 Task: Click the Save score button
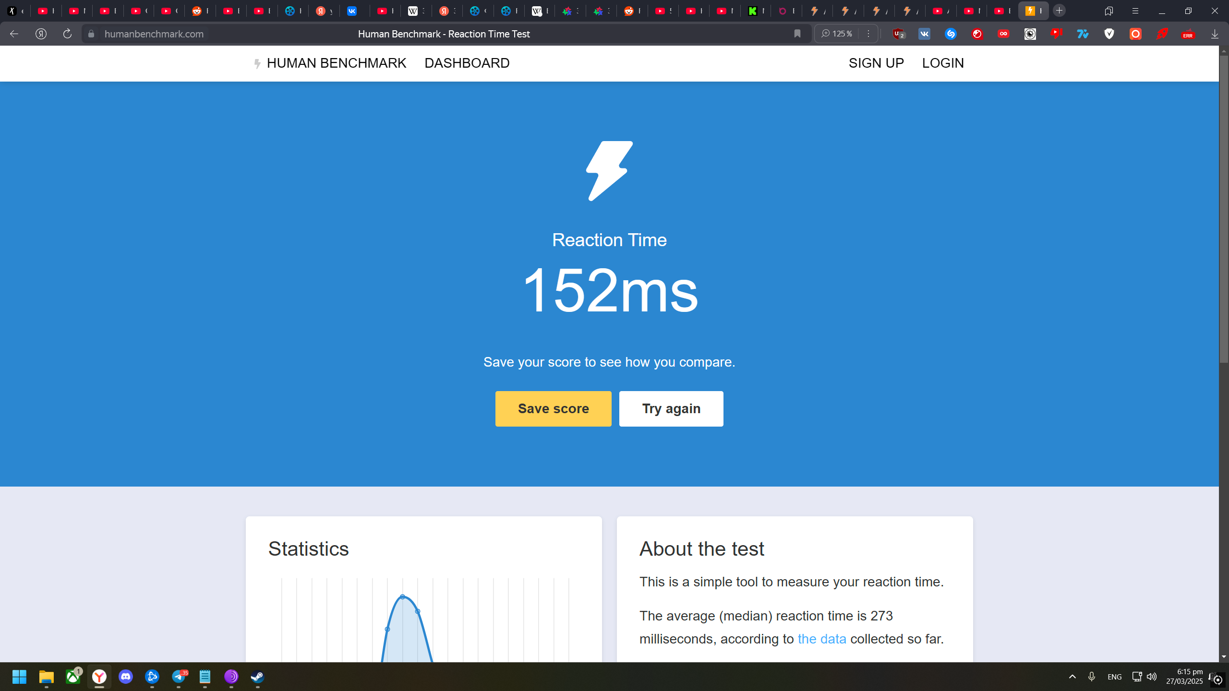[x=553, y=409]
